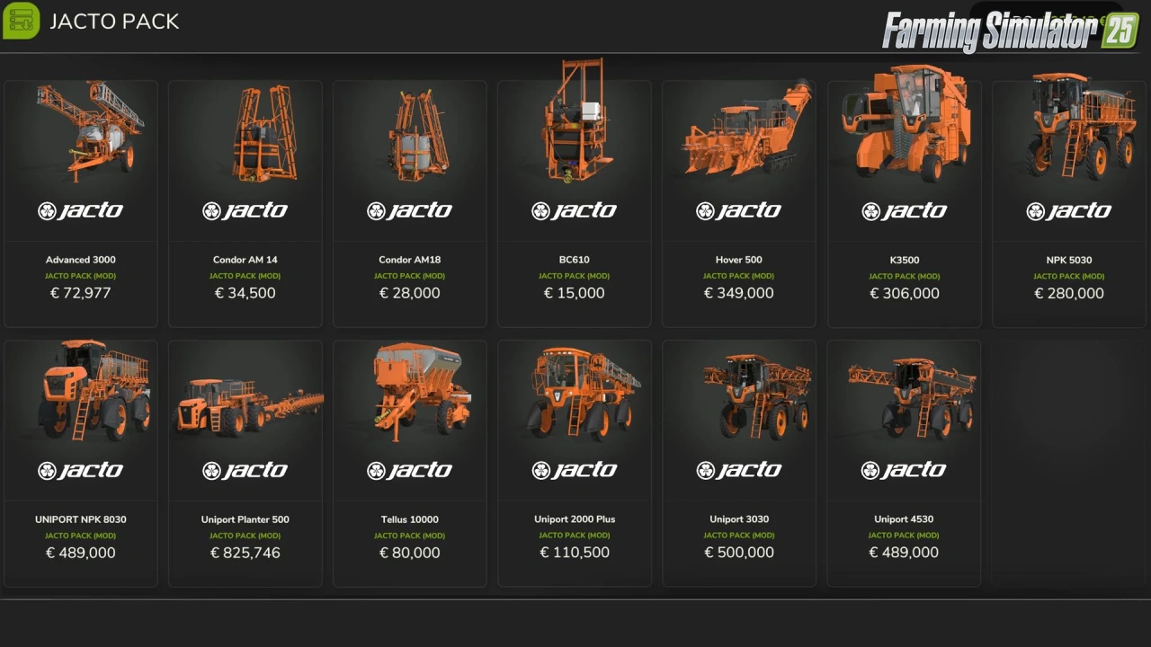Pick the BC610 machine image
Screen dimensions: 1151x647
click(576, 121)
